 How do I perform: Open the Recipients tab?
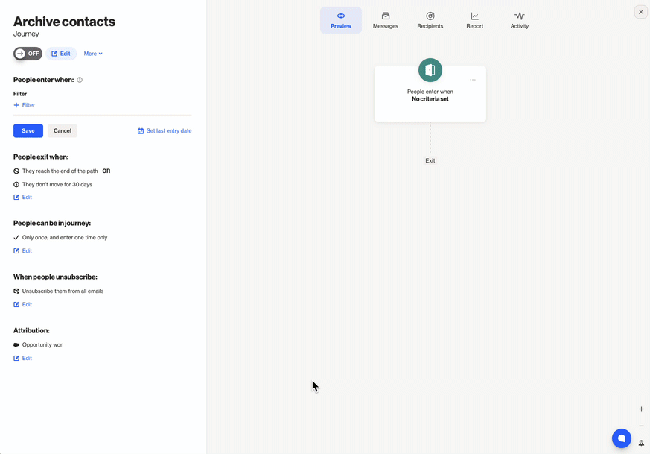(430, 20)
